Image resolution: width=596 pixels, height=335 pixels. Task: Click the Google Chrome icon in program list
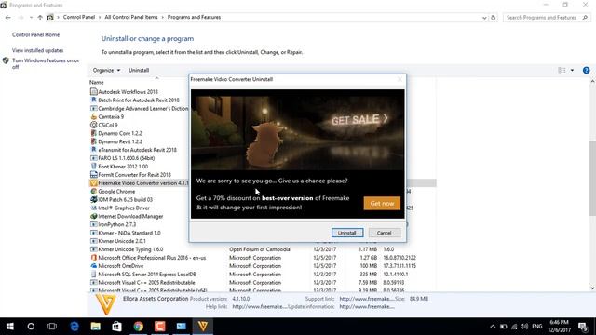click(x=93, y=192)
